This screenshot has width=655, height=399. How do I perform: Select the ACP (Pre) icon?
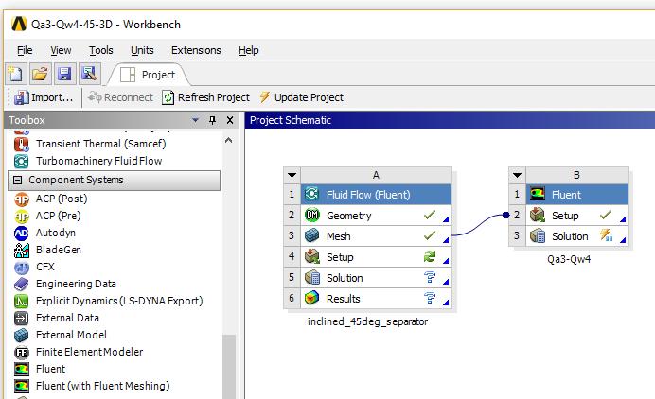pyautogui.click(x=22, y=217)
